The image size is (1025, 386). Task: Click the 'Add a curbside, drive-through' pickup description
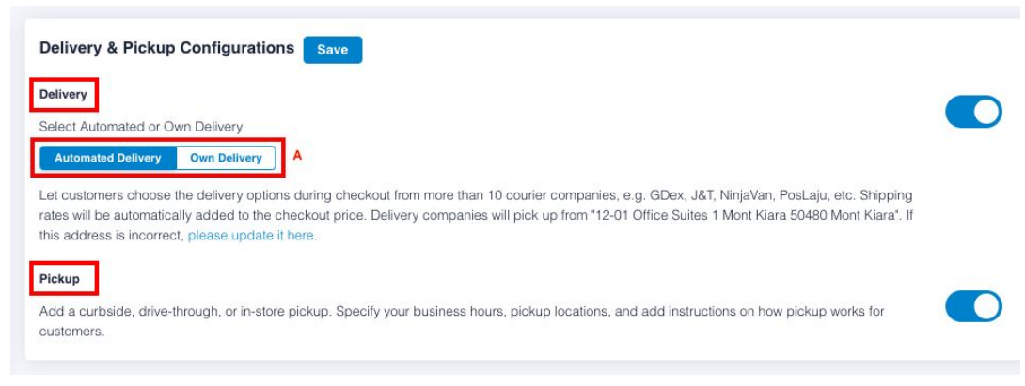188,310
